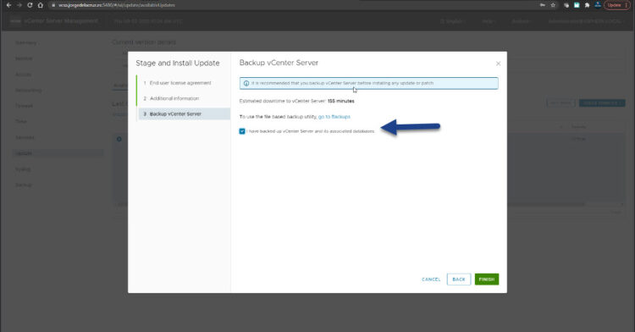
Task: Open Summary in the vCenter sidebar
Action: pos(26,43)
